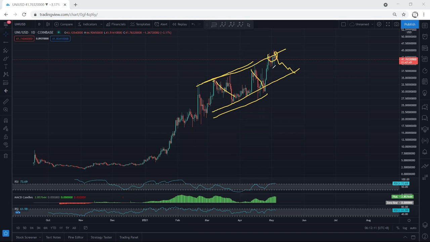Open the Unnamed layout save dropdown
This screenshot has height=242, width=430.
point(361,24)
